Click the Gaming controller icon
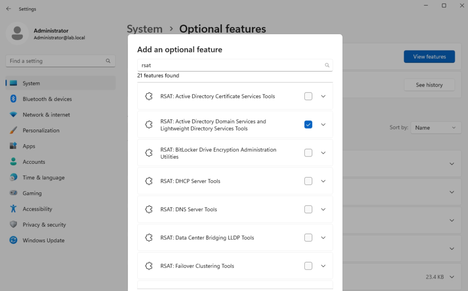This screenshot has width=468, height=291. click(x=13, y=193)
